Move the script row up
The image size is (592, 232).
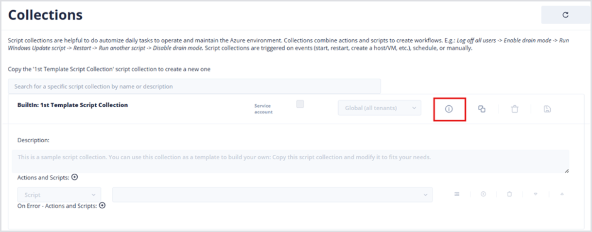(562, 194)
